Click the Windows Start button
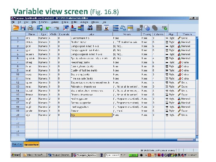216x162 pixels. click(16, 155)
